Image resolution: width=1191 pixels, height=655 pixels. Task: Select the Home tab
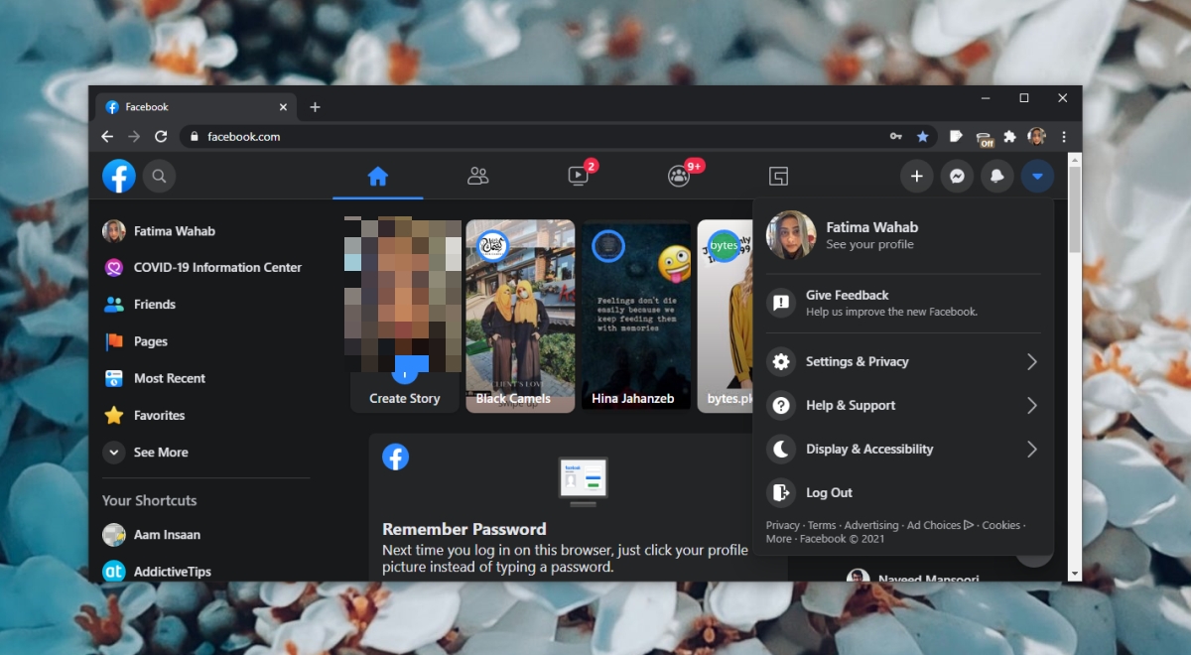tap(378, 177)
